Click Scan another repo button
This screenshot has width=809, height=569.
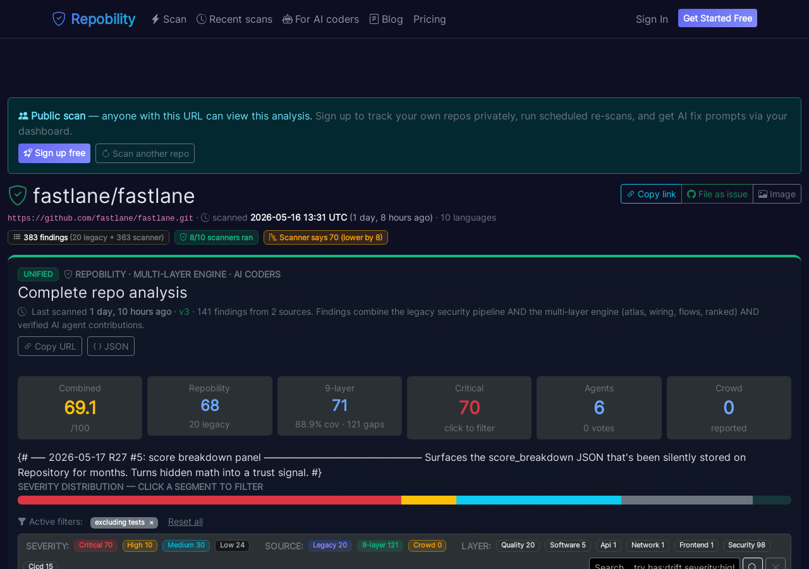(145, 153)
